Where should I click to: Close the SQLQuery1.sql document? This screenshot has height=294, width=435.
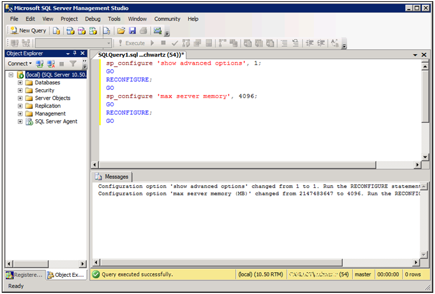[x=424, y=55]
